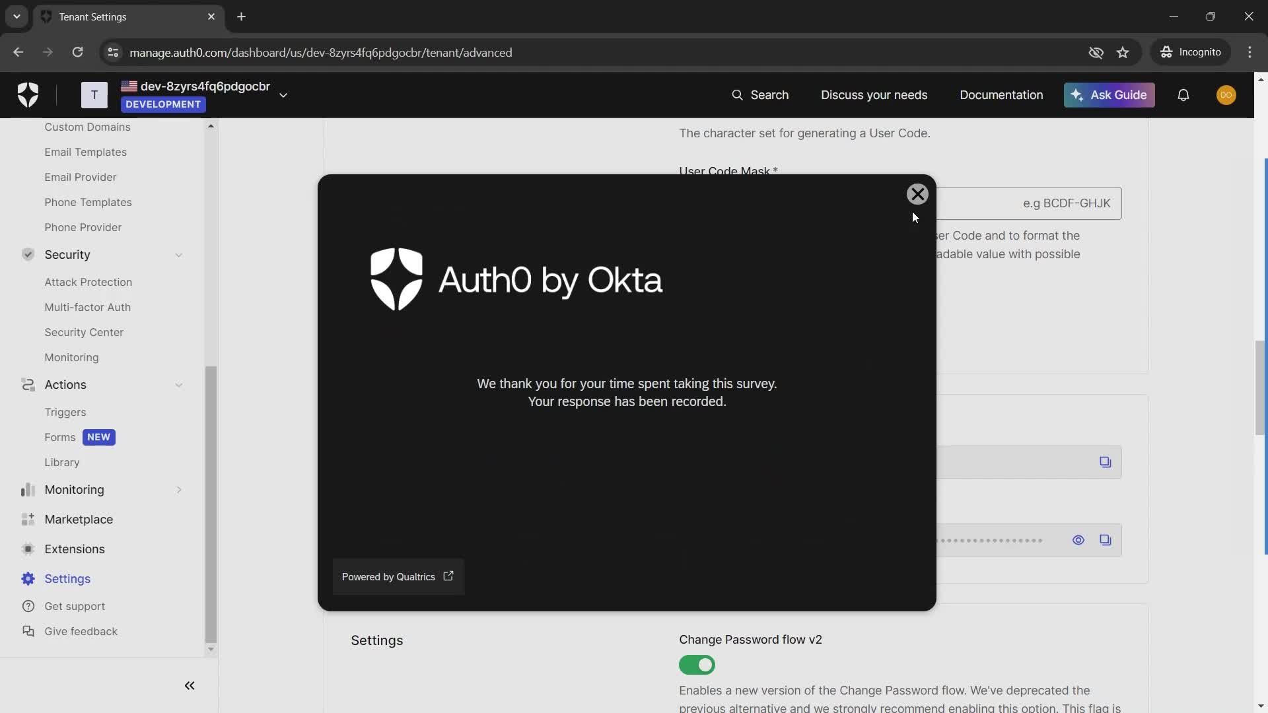This screenshot has width=1268, height=713.
Task: Open the site information icon
Action: [x=113, y=52]
